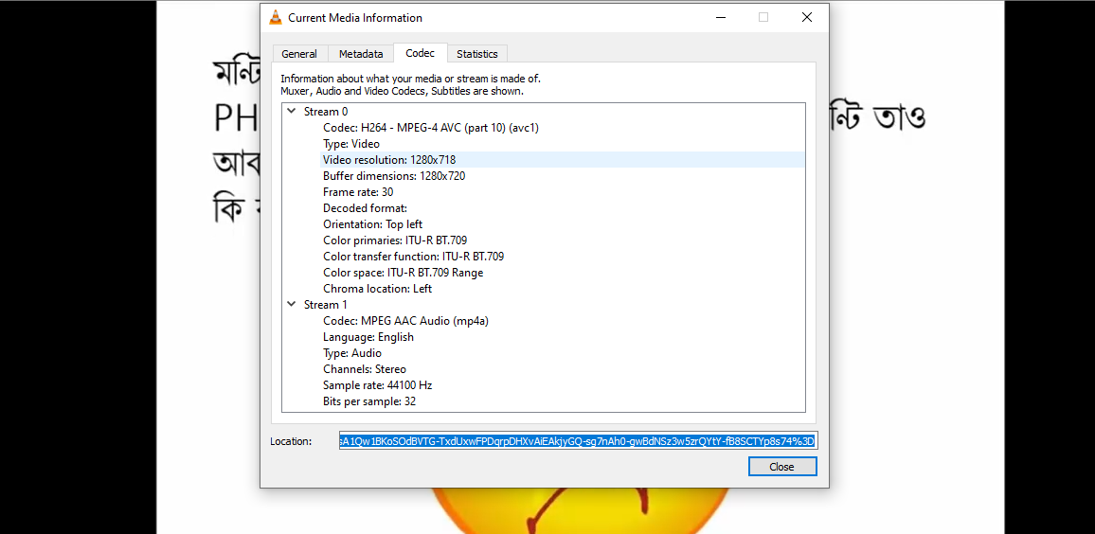Collapse the Stream 0 expander arrow
This screenshot has width=1095, height=534.
291,111
